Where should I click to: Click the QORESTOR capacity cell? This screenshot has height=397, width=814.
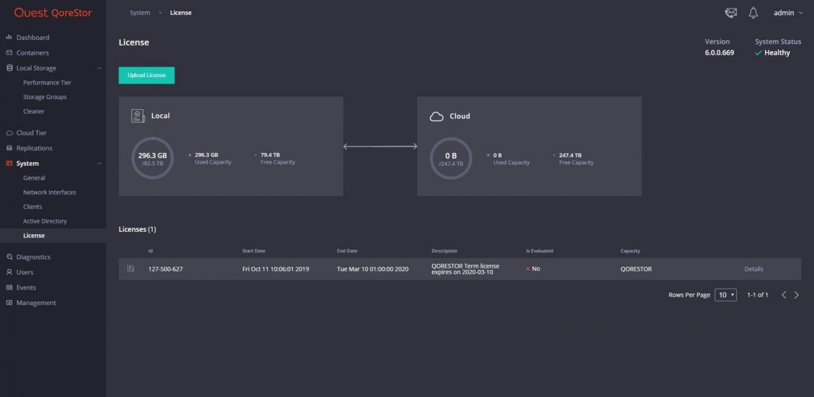[x=636, y=269]
